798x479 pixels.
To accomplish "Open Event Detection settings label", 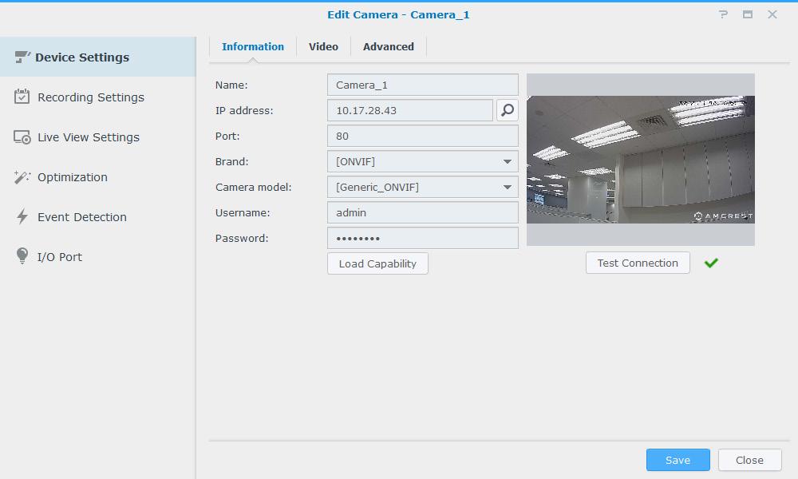I will (82, 217).
